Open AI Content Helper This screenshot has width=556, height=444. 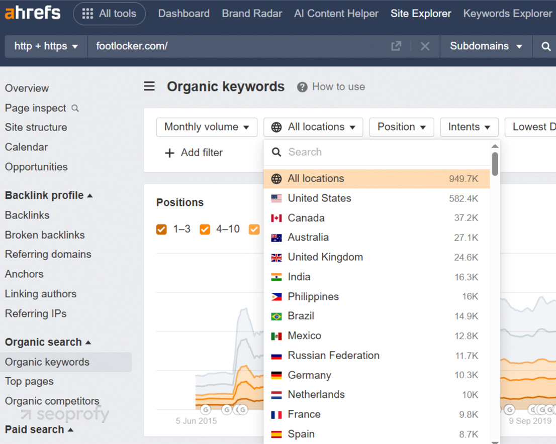336,14
